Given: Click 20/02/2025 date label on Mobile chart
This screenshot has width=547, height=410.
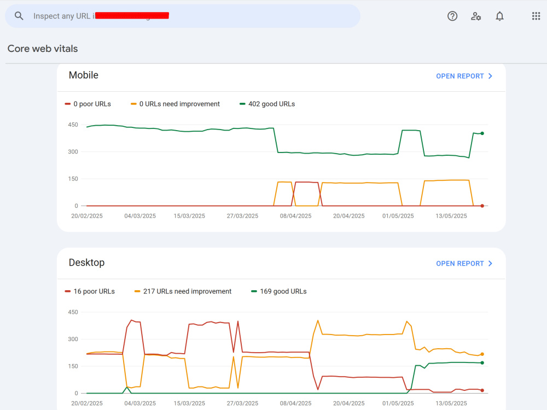Looking at the screenshot, I should point(87,216).
